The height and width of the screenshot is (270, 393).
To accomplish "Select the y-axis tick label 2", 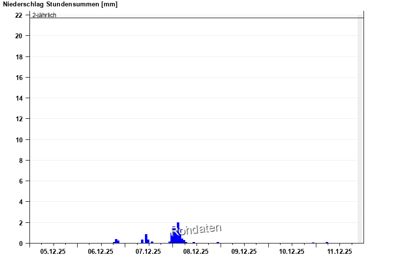I will (x=21, y=222).
